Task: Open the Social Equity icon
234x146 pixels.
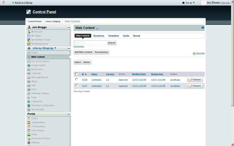Action: point(29,109)
